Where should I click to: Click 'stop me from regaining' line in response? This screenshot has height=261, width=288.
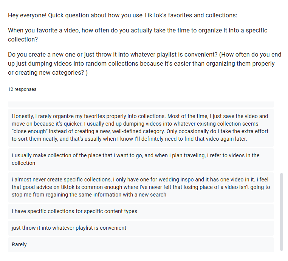(x=89, y=195)
